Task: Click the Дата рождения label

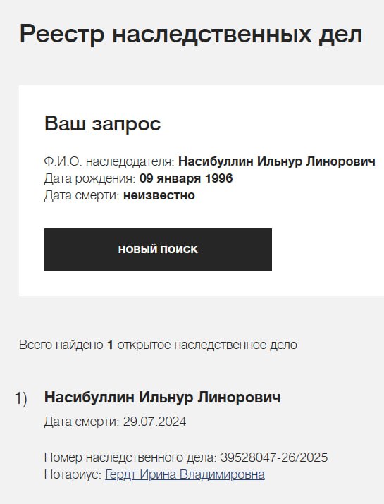Action: point(89,178)
